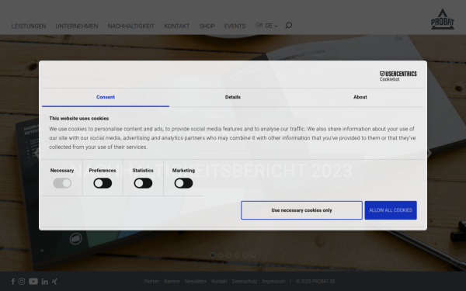Switch to the Consent tab
The height and width of the screenshot is (291, 466).
point(106,98)
